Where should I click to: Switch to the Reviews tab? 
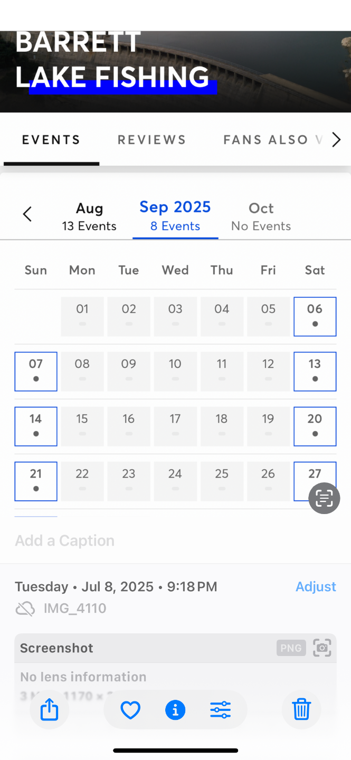152,140
